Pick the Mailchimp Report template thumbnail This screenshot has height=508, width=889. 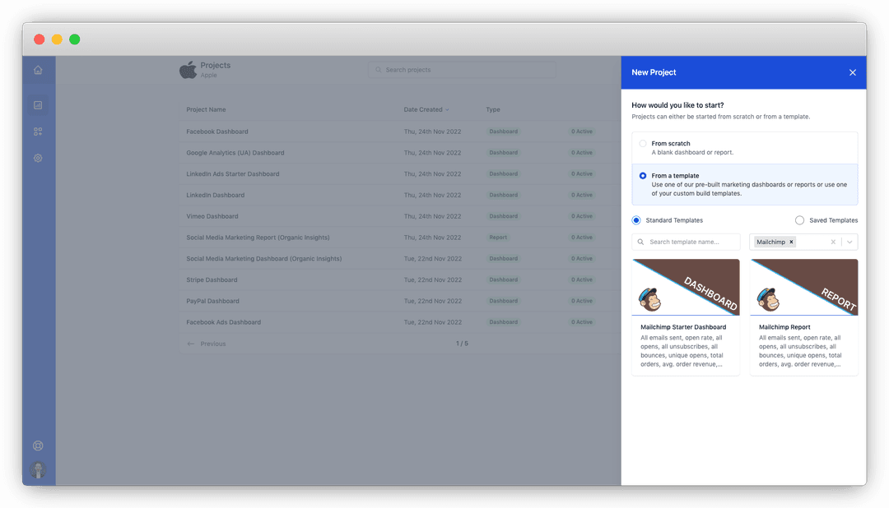pyautogui.click(x=804, y=287)
